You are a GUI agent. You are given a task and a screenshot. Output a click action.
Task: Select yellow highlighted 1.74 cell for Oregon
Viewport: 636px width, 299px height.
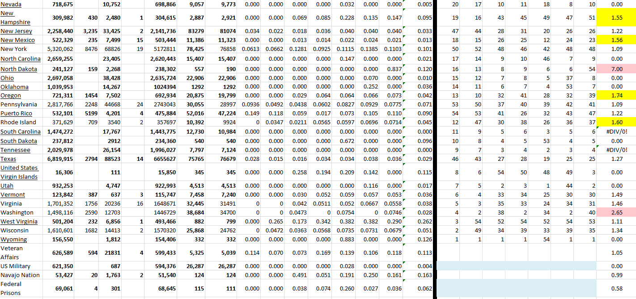pos(616,96)
